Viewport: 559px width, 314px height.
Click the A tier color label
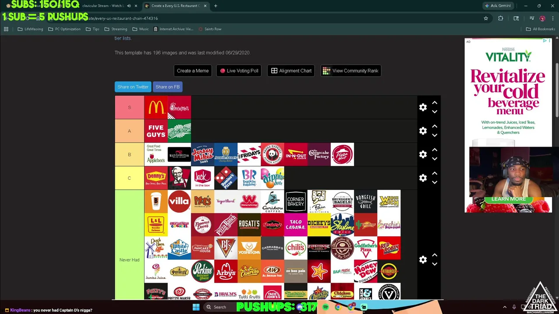click(x=129, y=131)
